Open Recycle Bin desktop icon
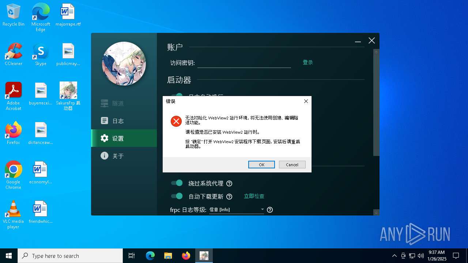This screenshot has width=468, height=263. (14, 15)
